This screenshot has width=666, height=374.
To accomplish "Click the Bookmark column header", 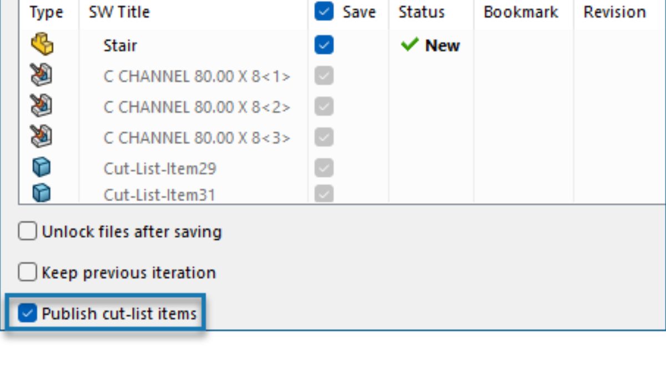I will pos(521,12).
